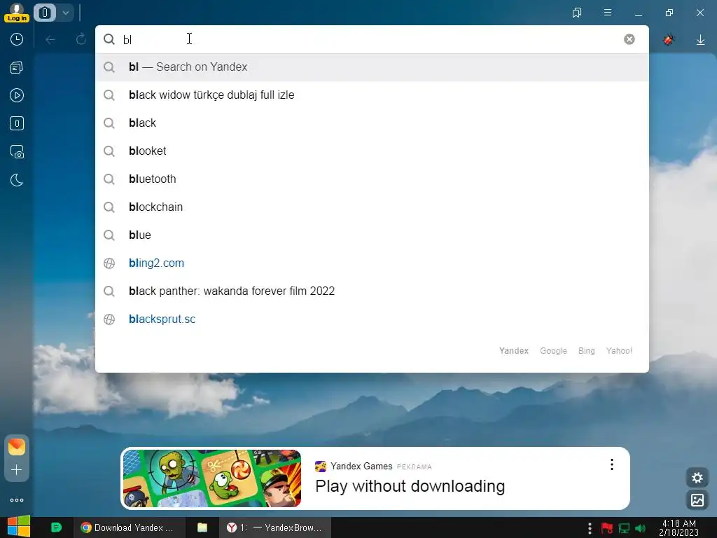Open the blacksprut.sc site suggestion
The image size is (717, 538).
coord(372,319)
